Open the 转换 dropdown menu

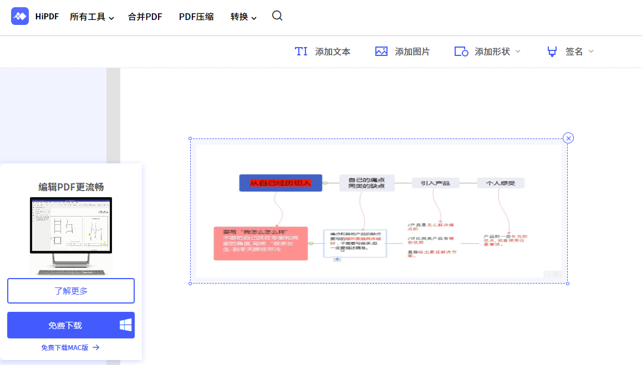(242, 17)
